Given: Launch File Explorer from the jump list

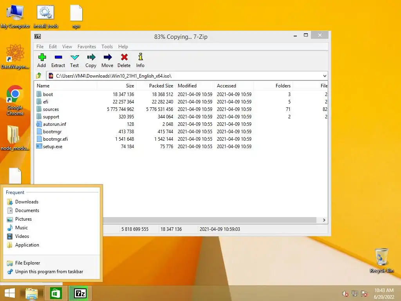Looking at the screenshot, I should 52,263.
